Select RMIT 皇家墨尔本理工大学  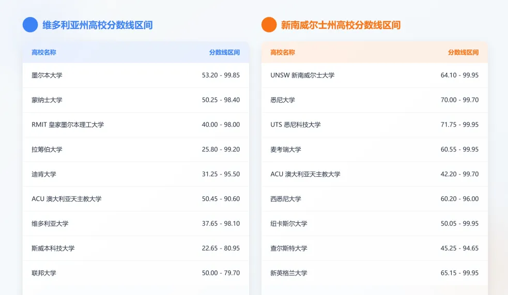point(68,125)
